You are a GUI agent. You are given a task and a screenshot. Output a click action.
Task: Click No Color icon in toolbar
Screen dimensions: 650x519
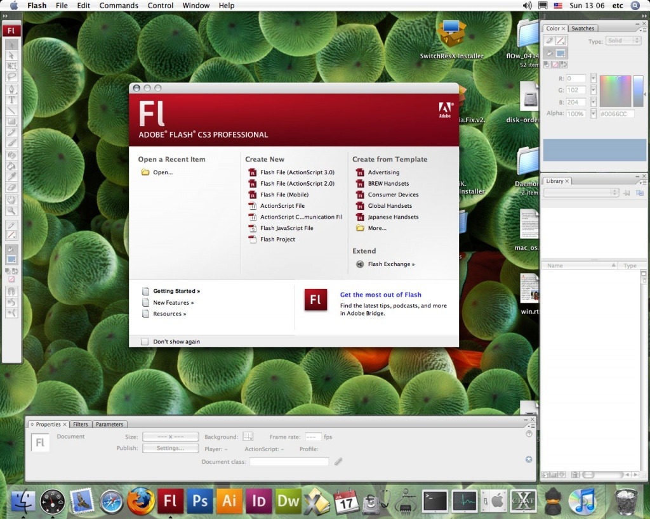tap(11, 279)
